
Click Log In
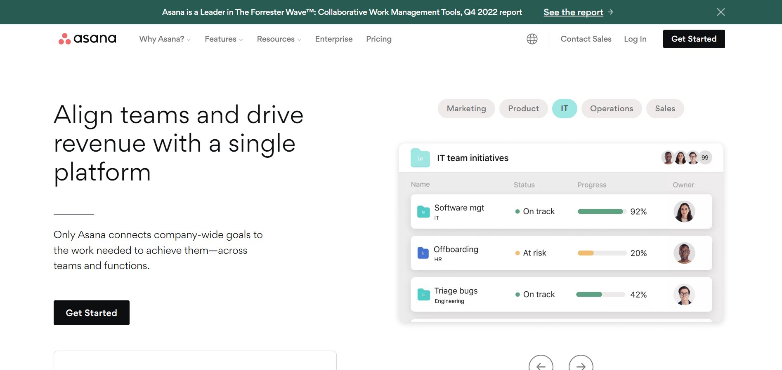635,39
